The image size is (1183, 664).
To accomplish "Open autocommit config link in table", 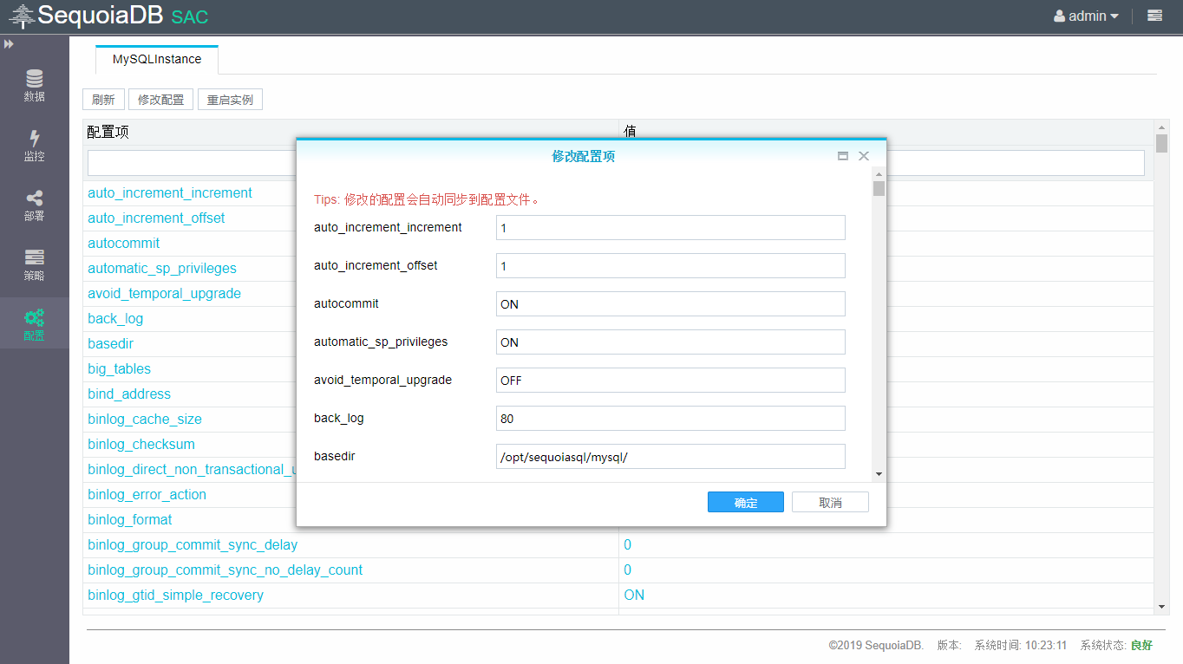I will pyautogui.click(x=124, y=244).
